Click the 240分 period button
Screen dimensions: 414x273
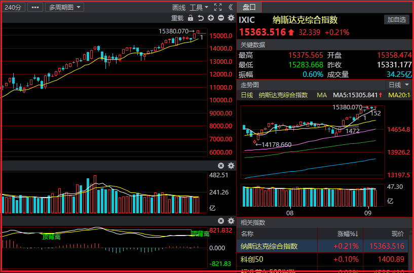[13, 7]
